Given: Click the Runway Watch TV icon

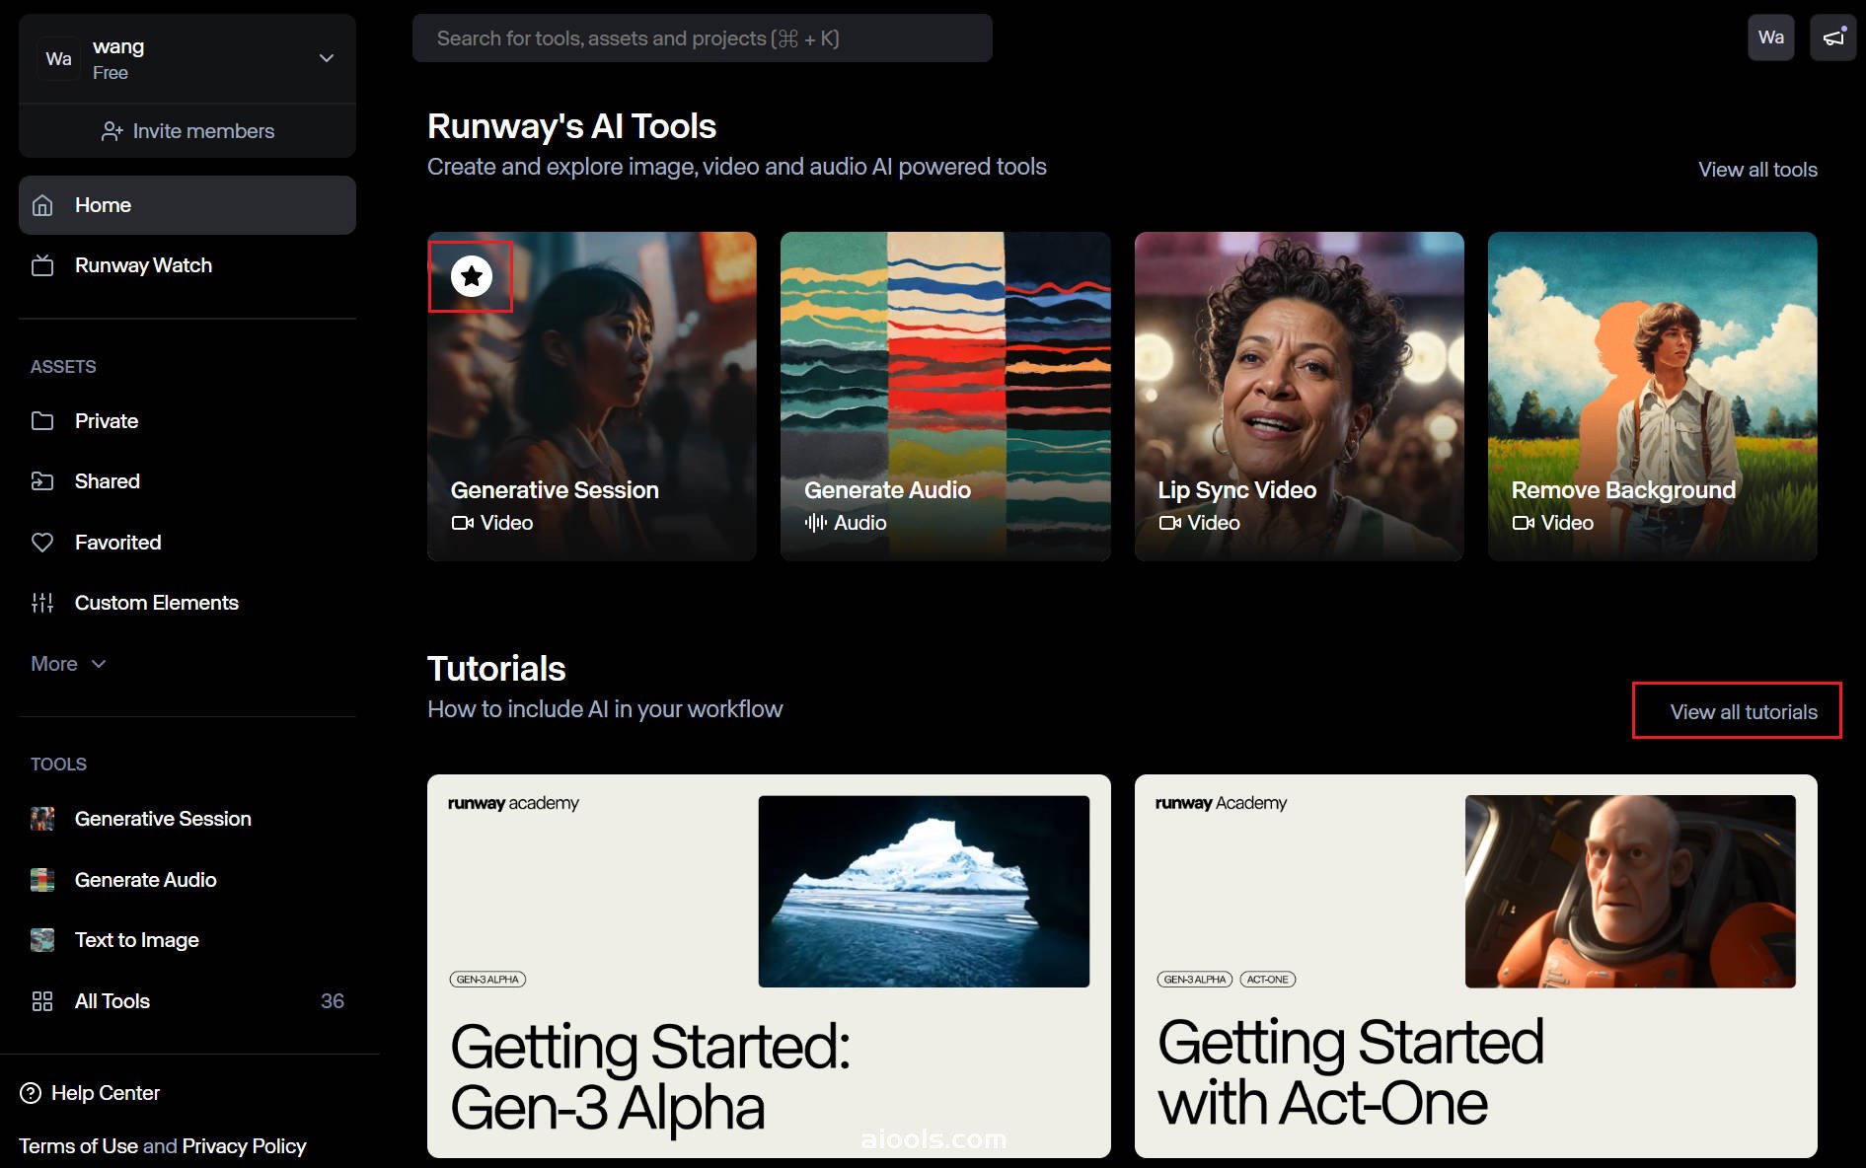Looking at the screenshot, I should tap(42, 265).
